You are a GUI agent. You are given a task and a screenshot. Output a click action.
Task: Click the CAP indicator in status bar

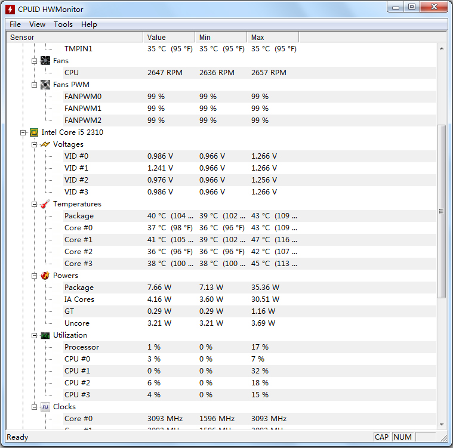[381, 437]
